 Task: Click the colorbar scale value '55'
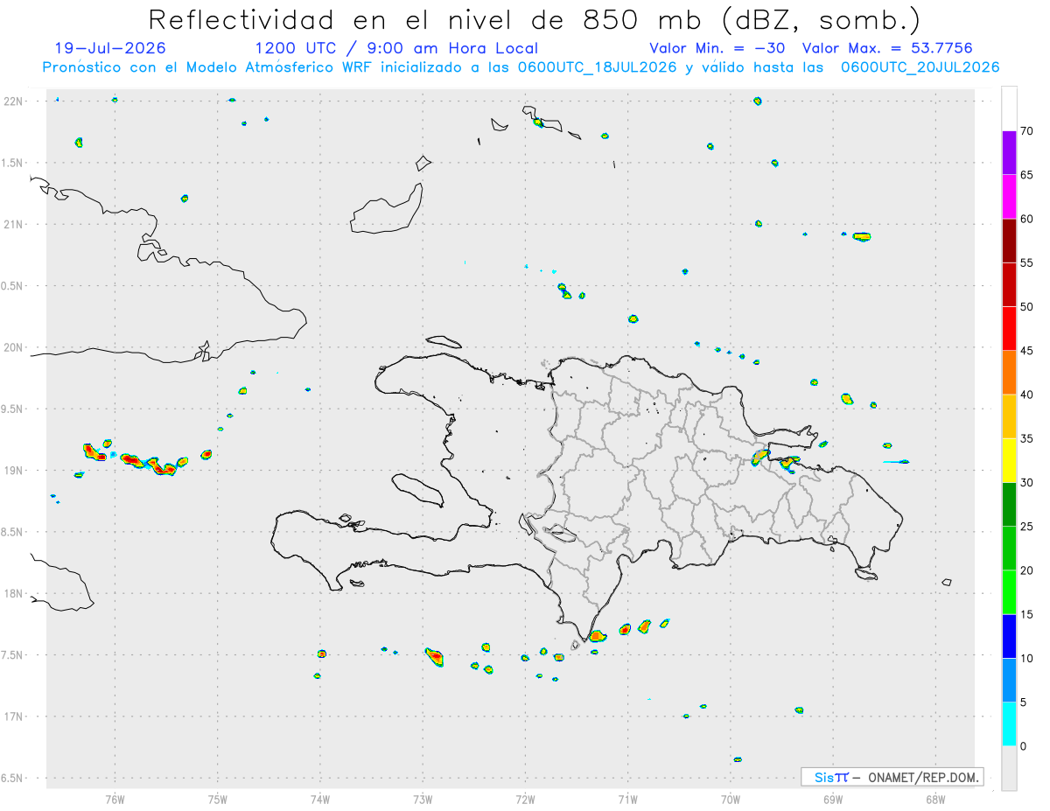pyautogui.click(x=1027, y=262)
